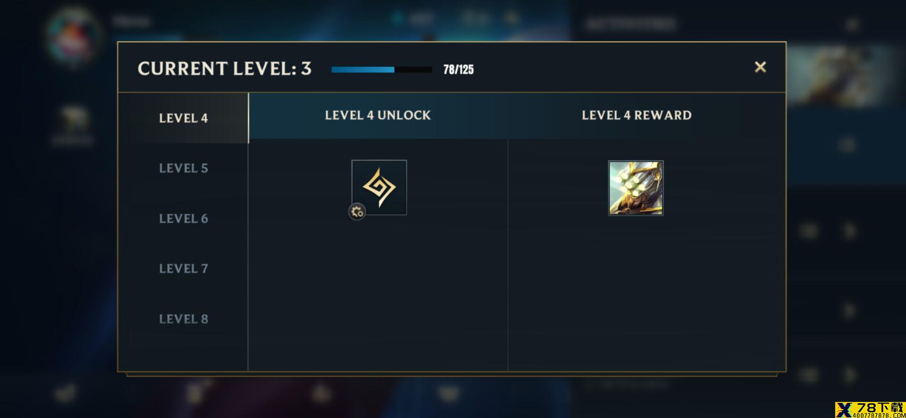Tap the blurred trophy icon on left sidebar
The height and width of the screenshot is (418, 906).
point(73,120)
